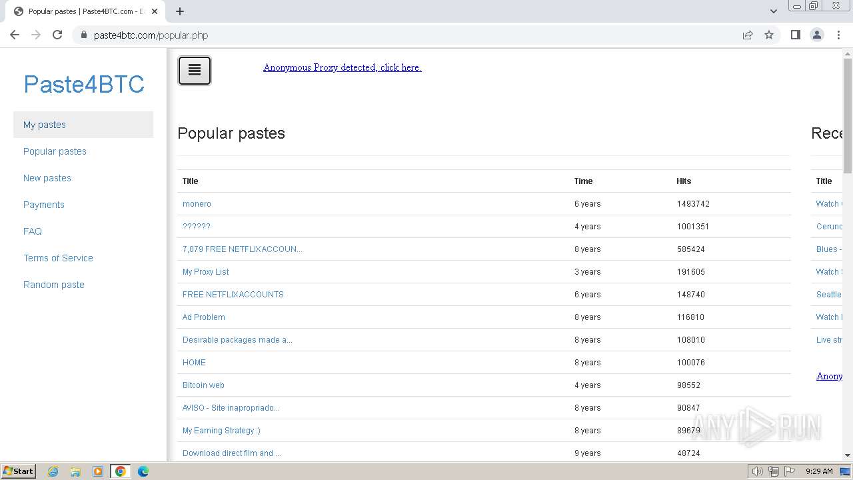Viewport: 853px width, 480px height.
Task: Toggle the hamburger menu button
Action: pyautogui.click(x=195, y=71)
